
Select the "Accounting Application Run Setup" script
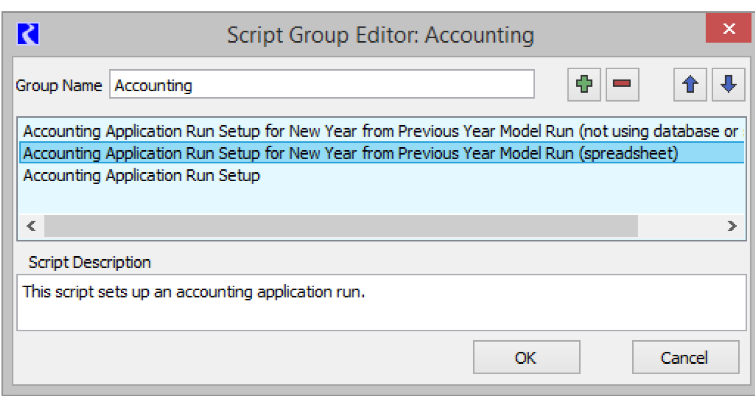[141, 176]
